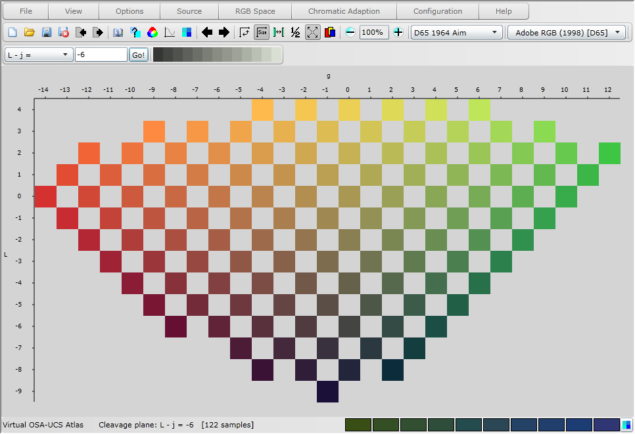This screenshot has width=635, height=434.
Task: Click the red swatch at g -14
Action: 45,196
